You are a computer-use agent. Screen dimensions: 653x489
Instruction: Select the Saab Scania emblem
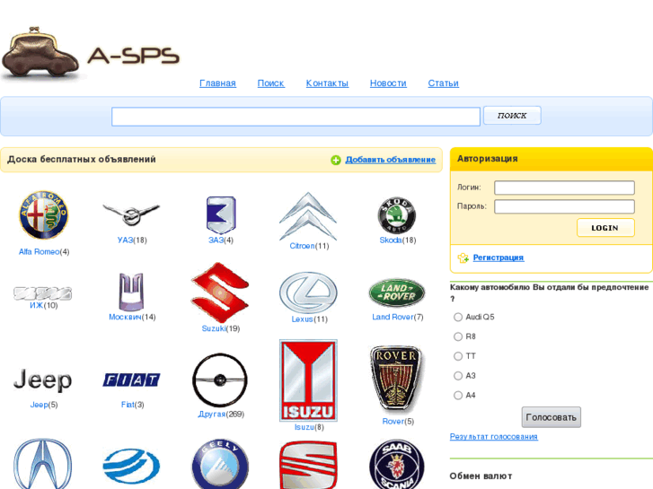click(396, 465)
